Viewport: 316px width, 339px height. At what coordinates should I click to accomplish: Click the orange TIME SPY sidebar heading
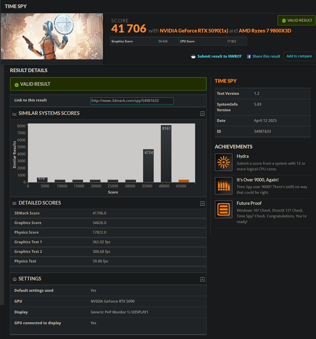click(226, 81)
